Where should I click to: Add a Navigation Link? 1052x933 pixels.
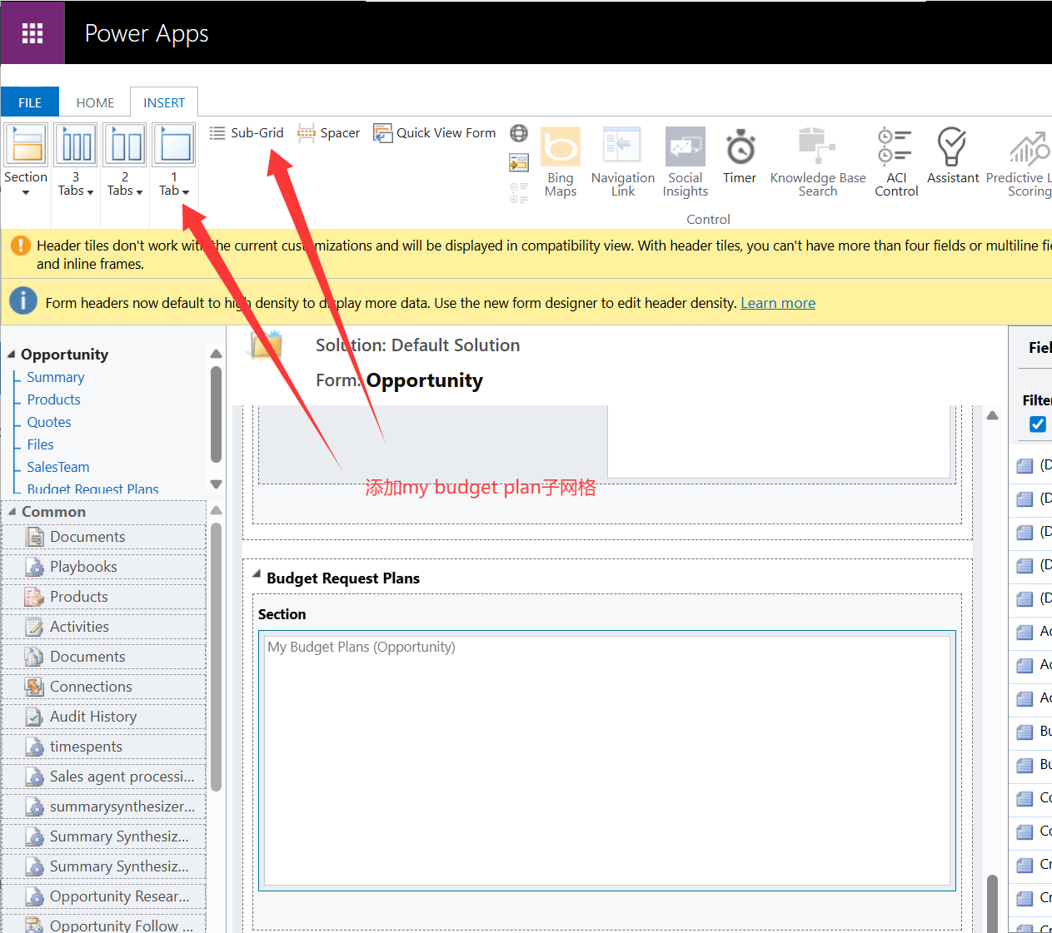coord(623,162)
